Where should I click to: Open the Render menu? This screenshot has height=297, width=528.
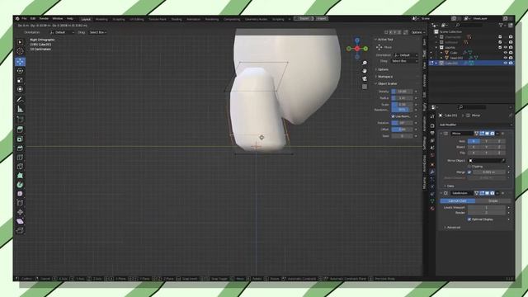tap(44, 18)
